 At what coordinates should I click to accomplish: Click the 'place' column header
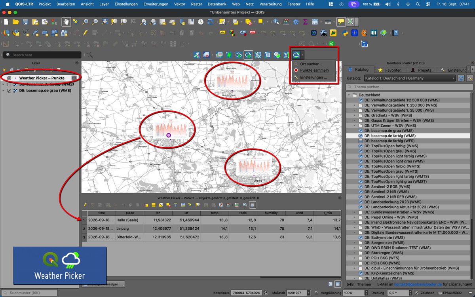point(129,213)
